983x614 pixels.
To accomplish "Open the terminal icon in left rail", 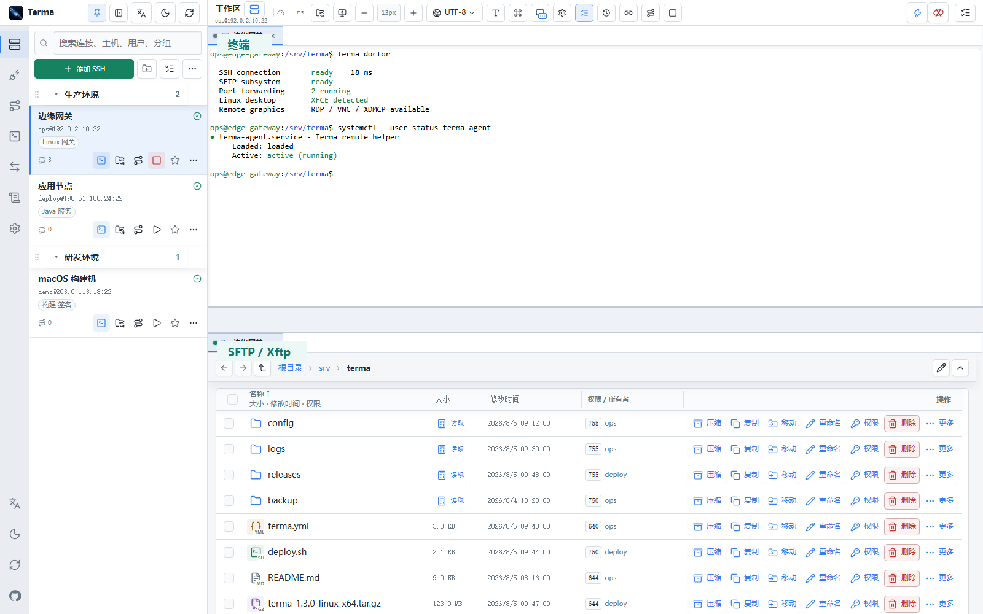I will tap(15, 136).
